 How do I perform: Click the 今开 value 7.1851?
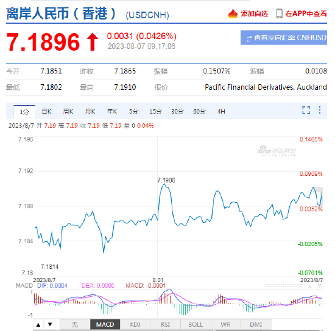(51, 71)
